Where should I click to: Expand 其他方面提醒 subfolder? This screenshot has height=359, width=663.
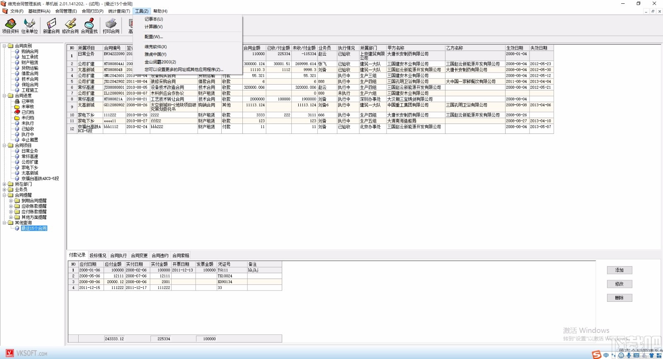pos(11,217)
